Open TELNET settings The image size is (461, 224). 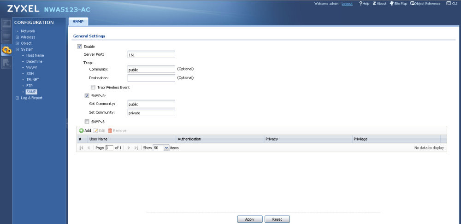point(32,80)
